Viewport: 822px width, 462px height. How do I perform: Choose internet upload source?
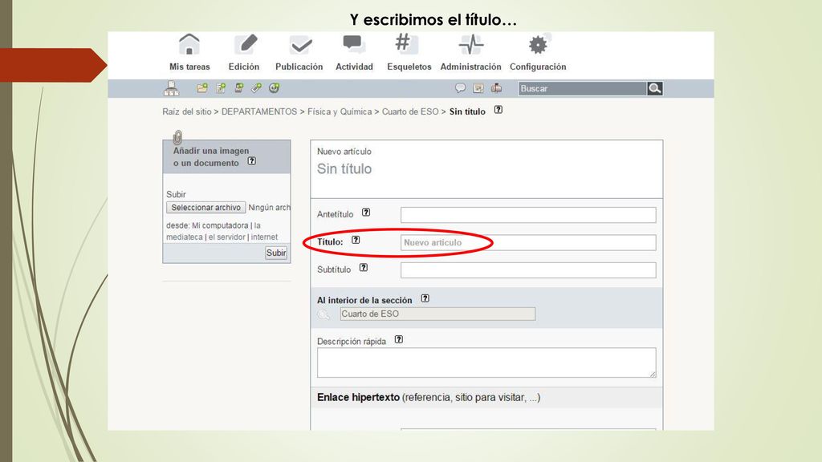[264, 237]
